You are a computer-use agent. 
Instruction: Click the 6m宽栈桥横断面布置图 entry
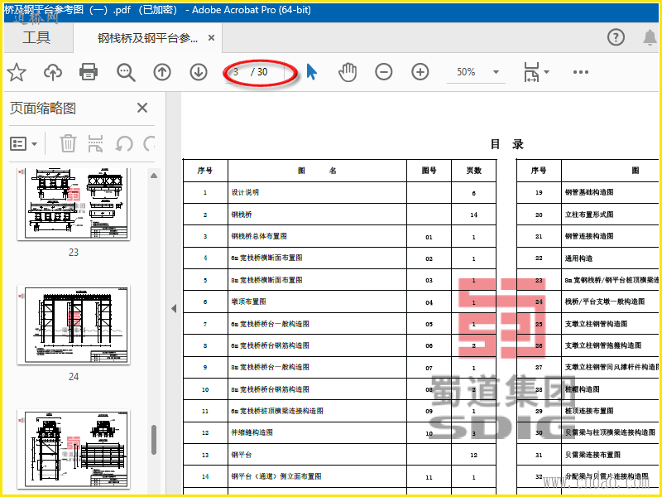tap(266, 258)
